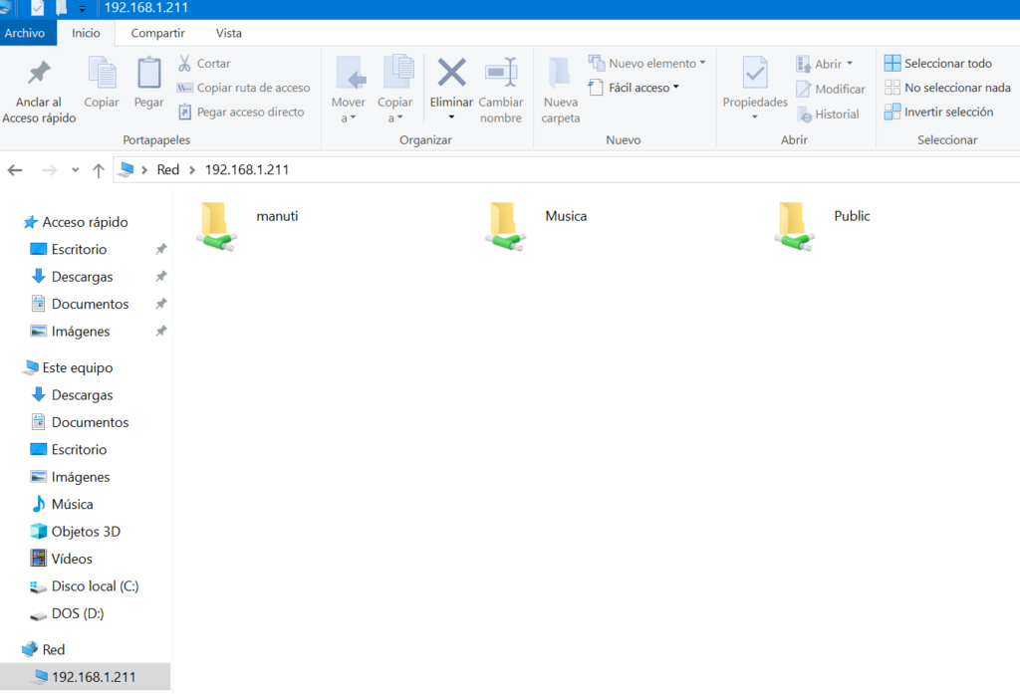Viewport: 1020px width, 694px height.
Task: Click the Nueva carpeta icon
Action: click(x=560, y=73)
